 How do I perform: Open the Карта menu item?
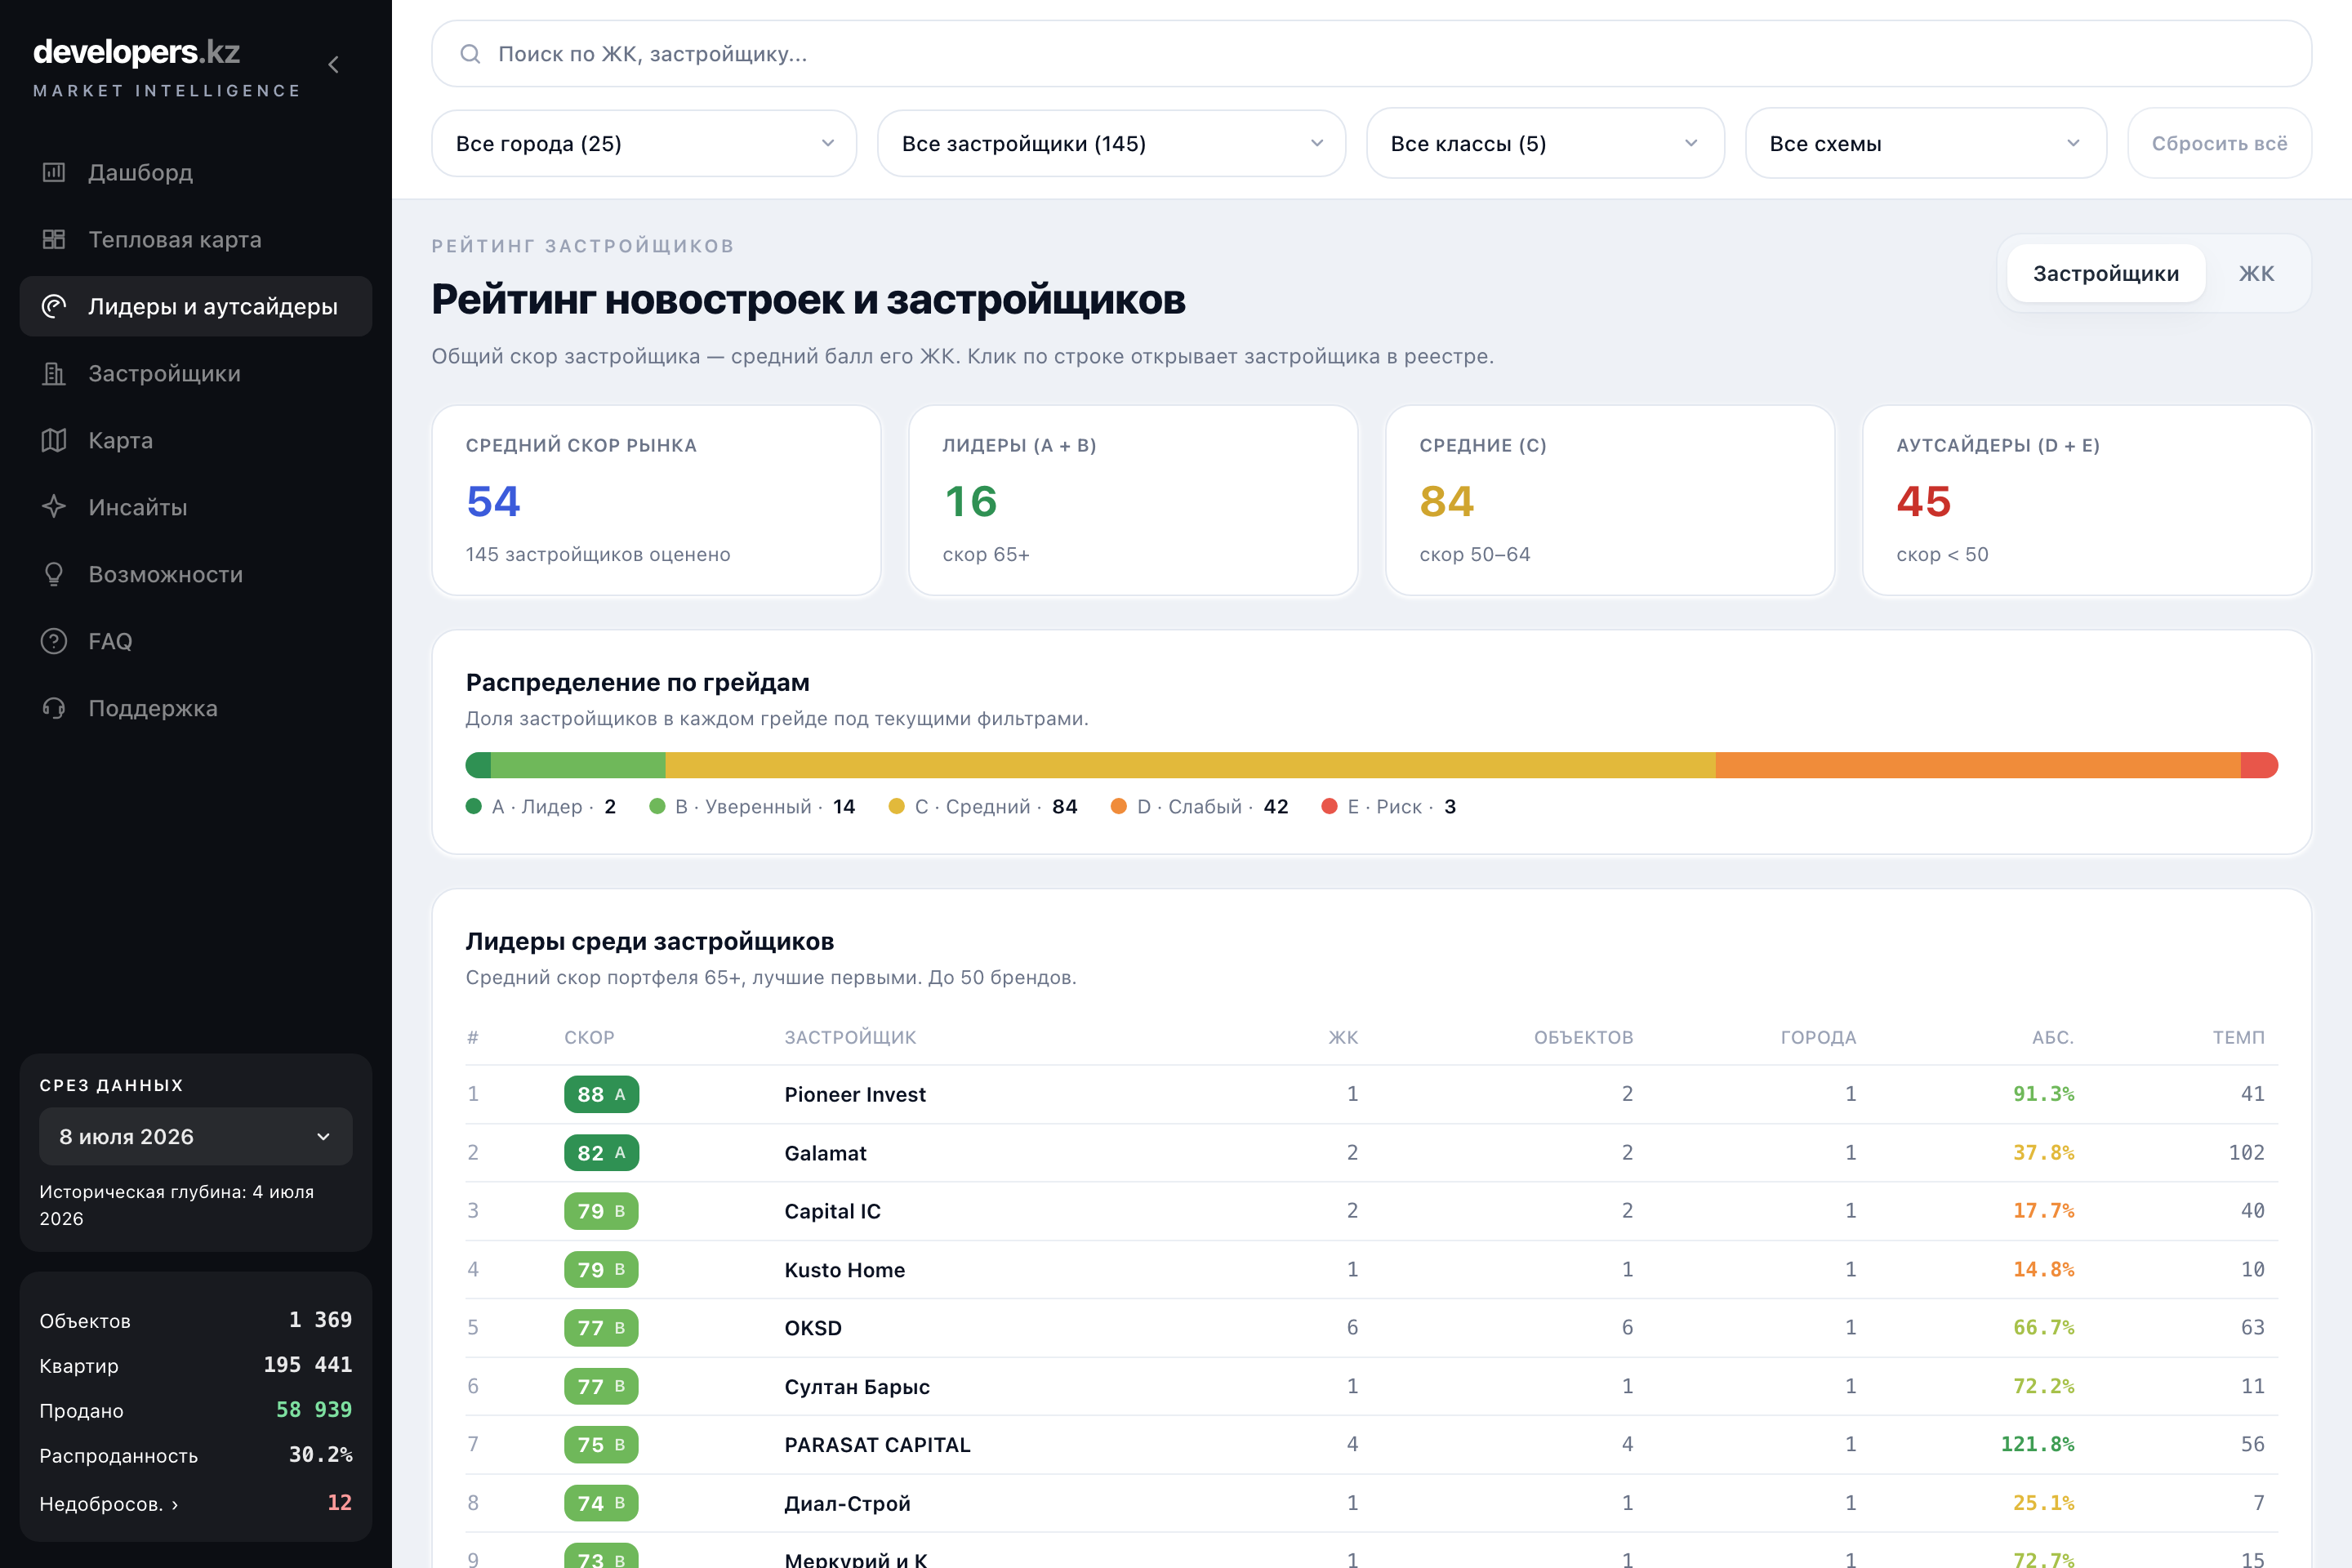point(196,440)
